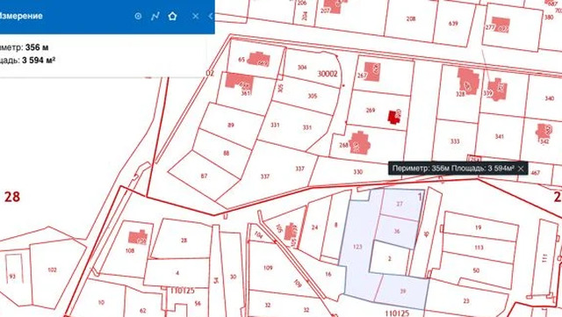The height and width of the screenshot is (317, 562).
Task: Select parcel labeled 4
Action: (177, 273)
